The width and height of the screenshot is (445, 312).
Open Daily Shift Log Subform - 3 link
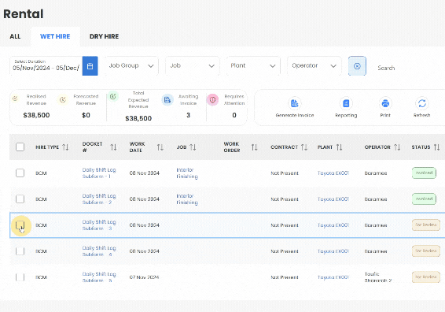[99, 225]
